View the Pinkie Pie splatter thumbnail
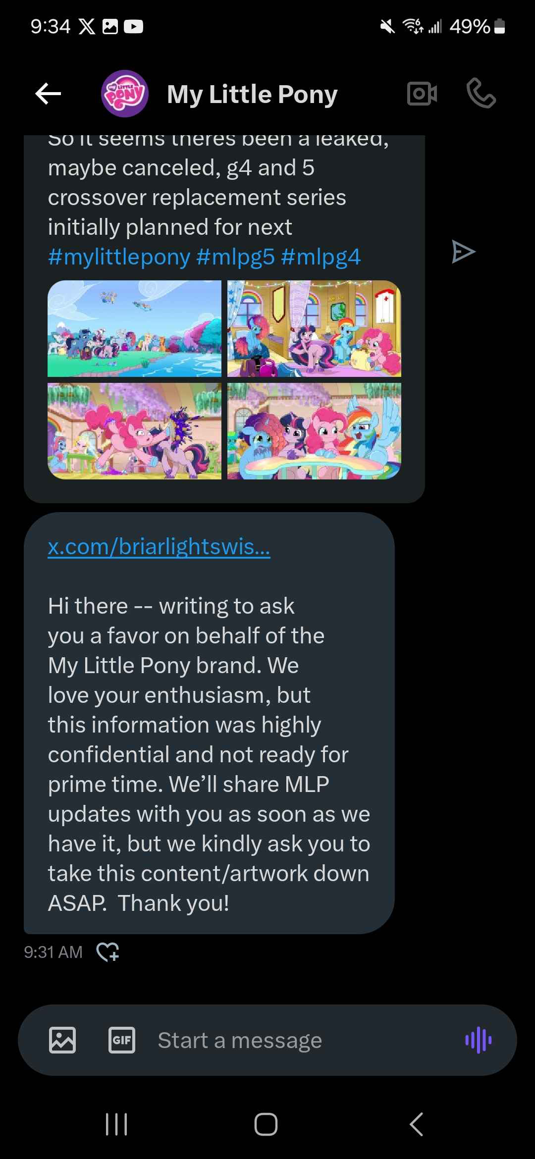Viewport: 535px width, 1159px height. 134,431
